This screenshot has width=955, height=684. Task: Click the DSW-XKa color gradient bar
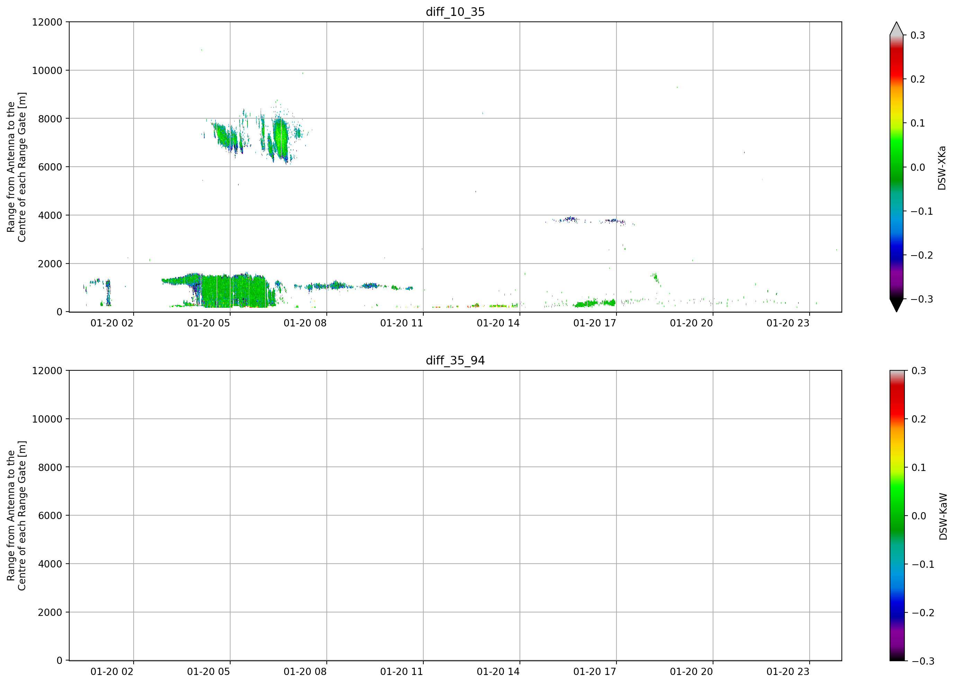897,167
